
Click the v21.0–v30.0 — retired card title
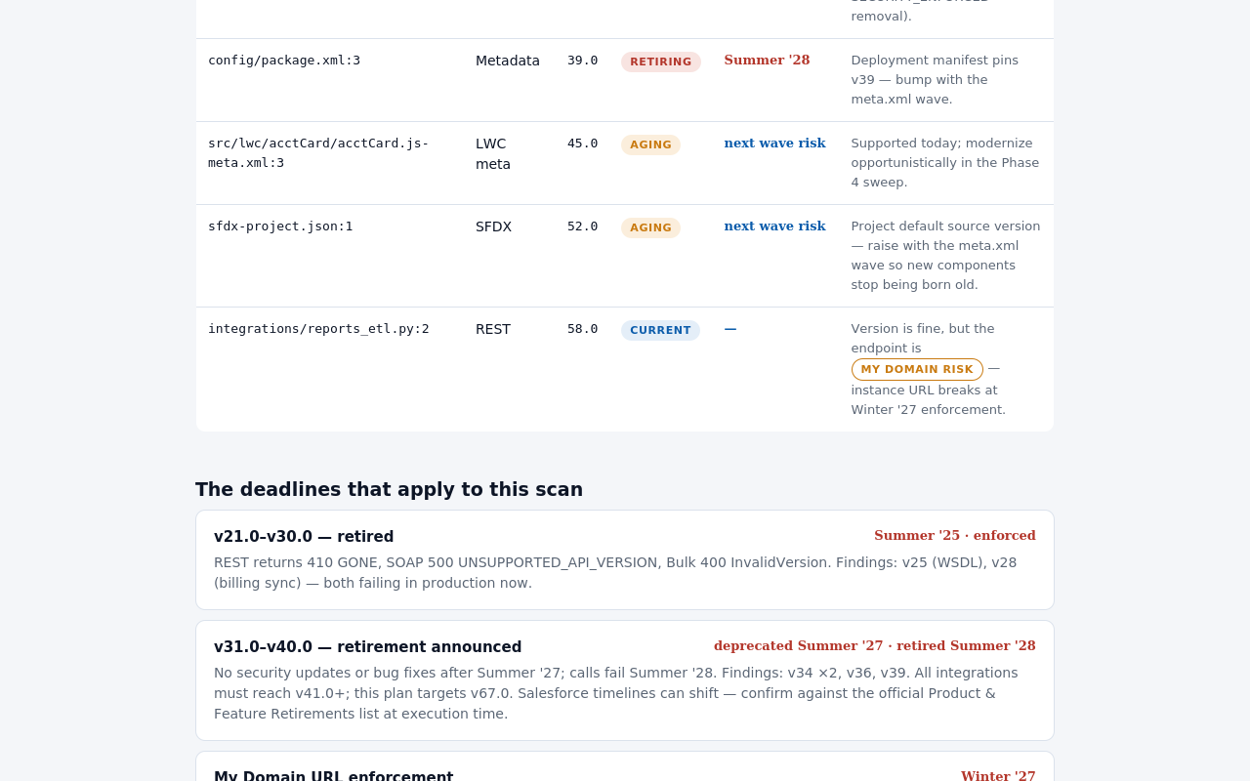pos(304,537)
